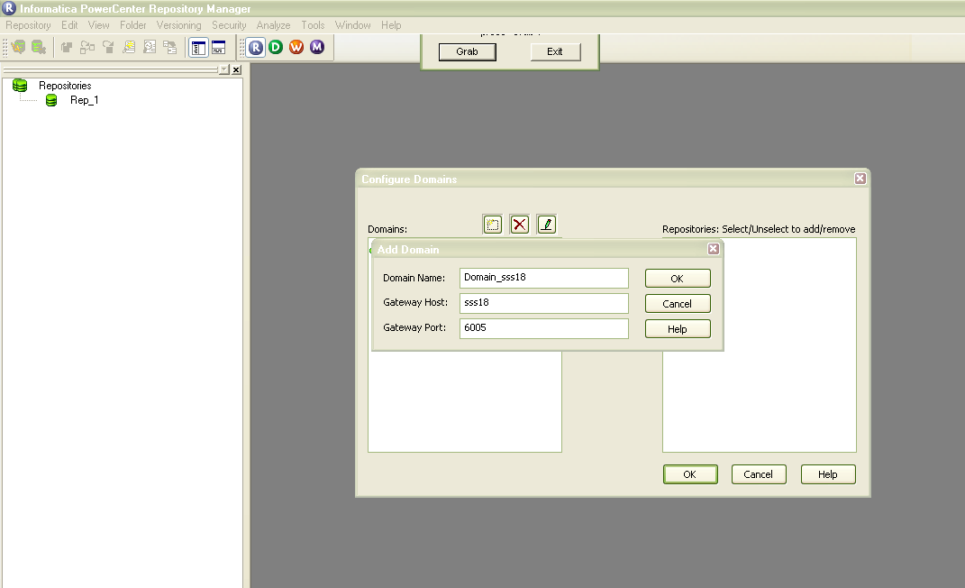Open the Window menu
Image resolution: width=965 pixels, height=588 pixels.
pos(352,25)
